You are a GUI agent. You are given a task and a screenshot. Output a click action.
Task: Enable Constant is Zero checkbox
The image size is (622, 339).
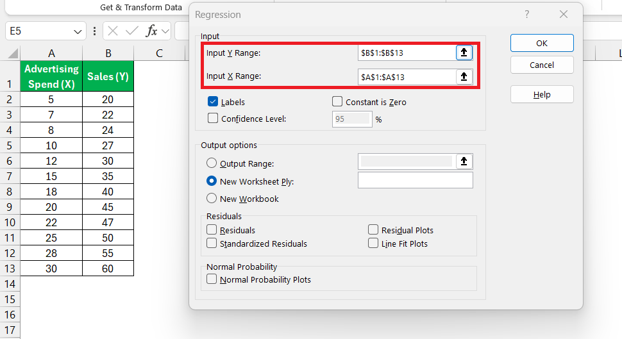coord(337,101)
